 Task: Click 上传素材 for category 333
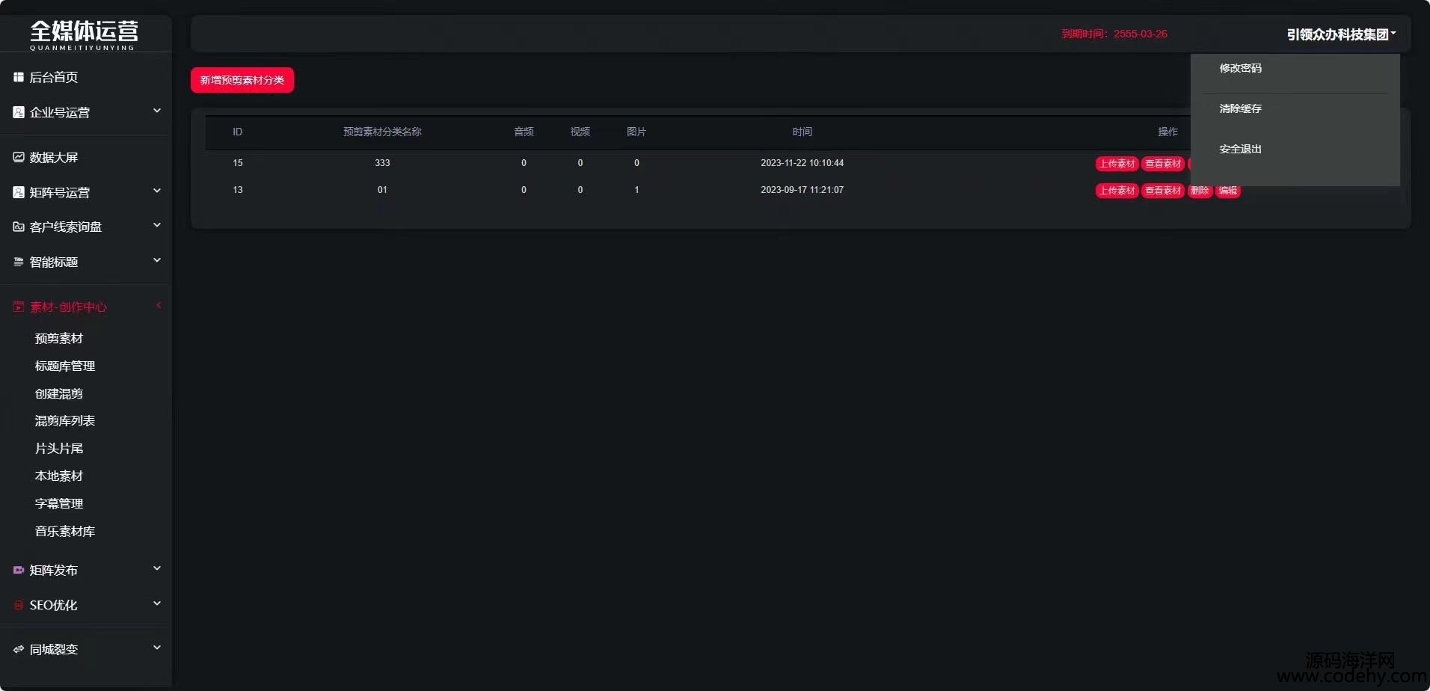[x=1117, y=164]
